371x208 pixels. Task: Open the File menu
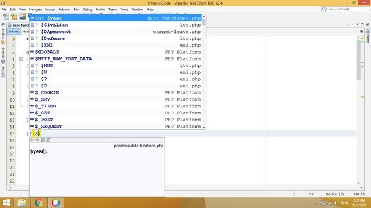pos(4,9)
